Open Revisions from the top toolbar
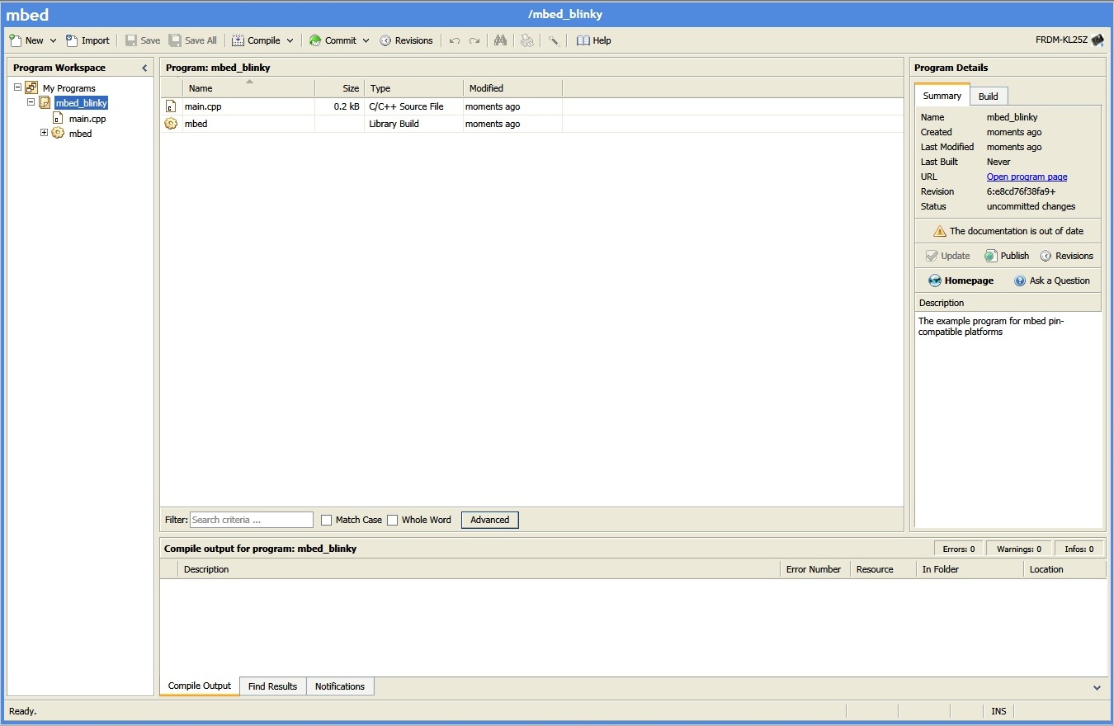 406,40
